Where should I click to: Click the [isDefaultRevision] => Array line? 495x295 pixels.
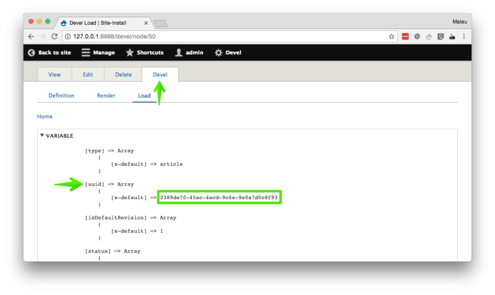tap(131, 218)
